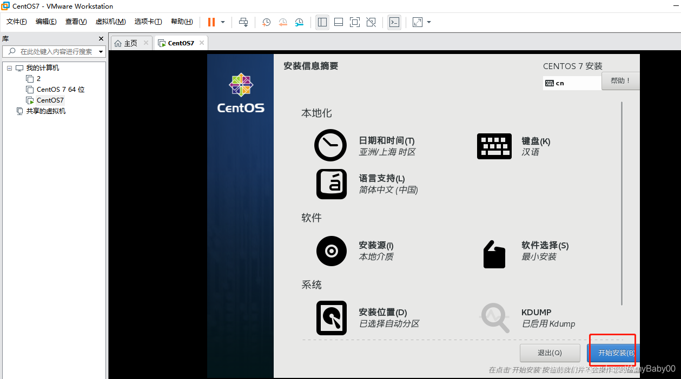Click the CENTOS 7 安装 title text
681x379 pixels.
pyautogui.click(x=573, y=66)
